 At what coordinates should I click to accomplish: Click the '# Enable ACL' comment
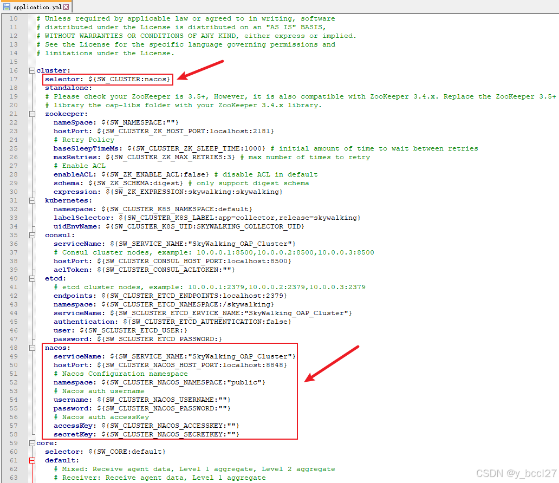coord(80,166)
